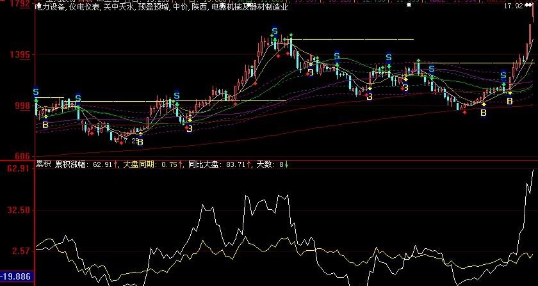The height and width of the screenshot is (286, 538).
Task: Click the 1395 price axis label
Action: click(x=20, y=54)
